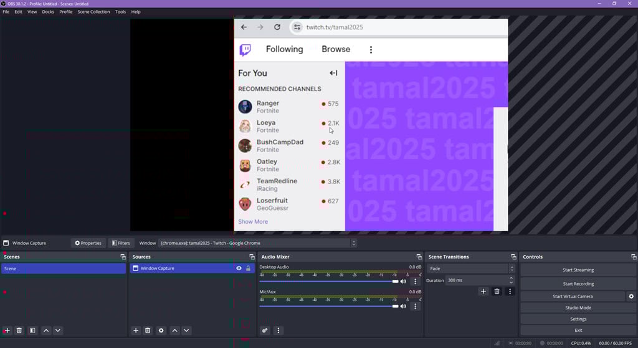Click the Exit button

(578, 330)
